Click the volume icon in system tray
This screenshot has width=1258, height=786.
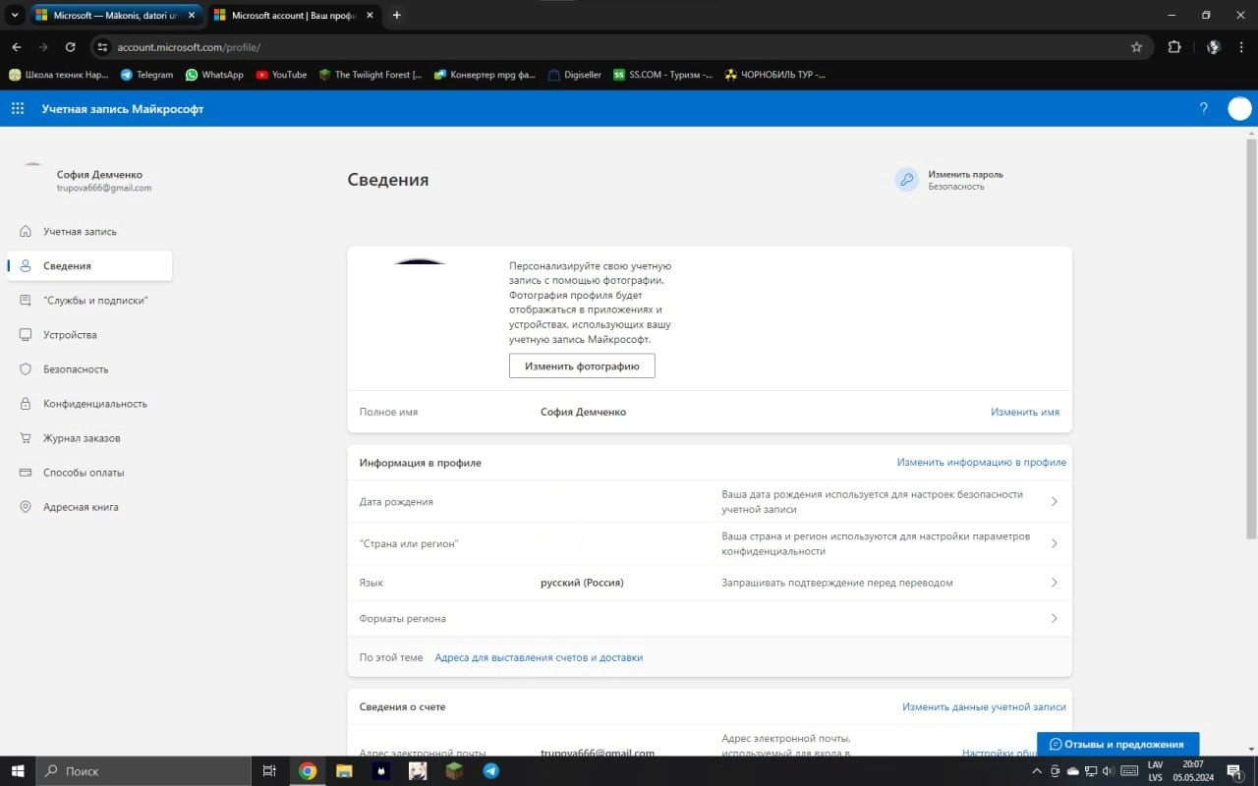1107,771
